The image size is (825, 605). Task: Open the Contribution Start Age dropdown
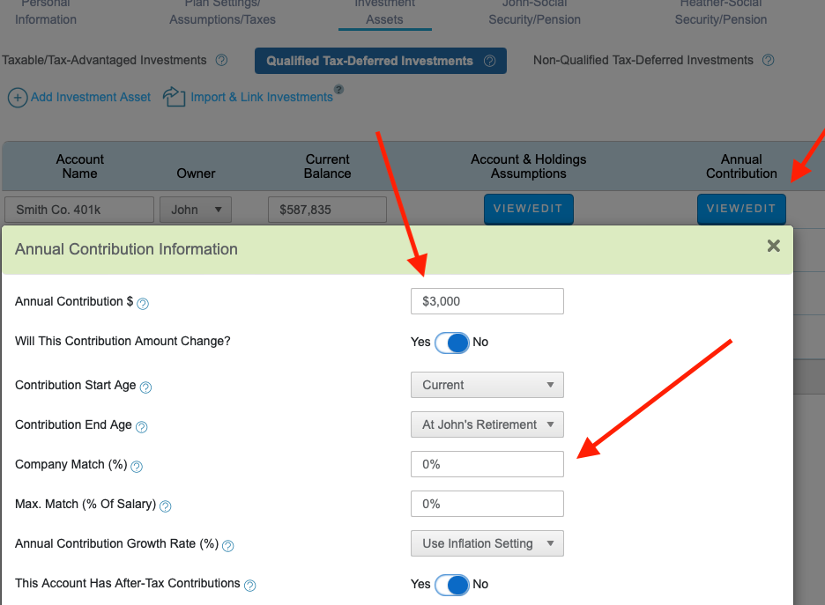click(x=487, y=385)
